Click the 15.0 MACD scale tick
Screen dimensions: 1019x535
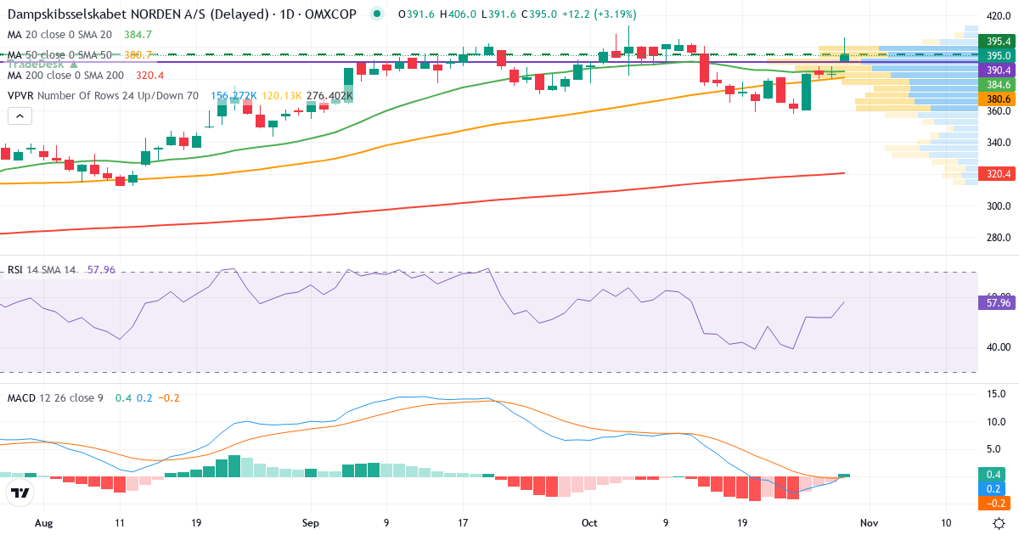[996, 394]
